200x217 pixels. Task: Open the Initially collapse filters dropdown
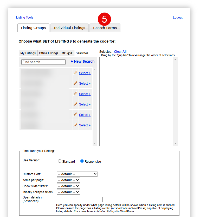point(68,192)
